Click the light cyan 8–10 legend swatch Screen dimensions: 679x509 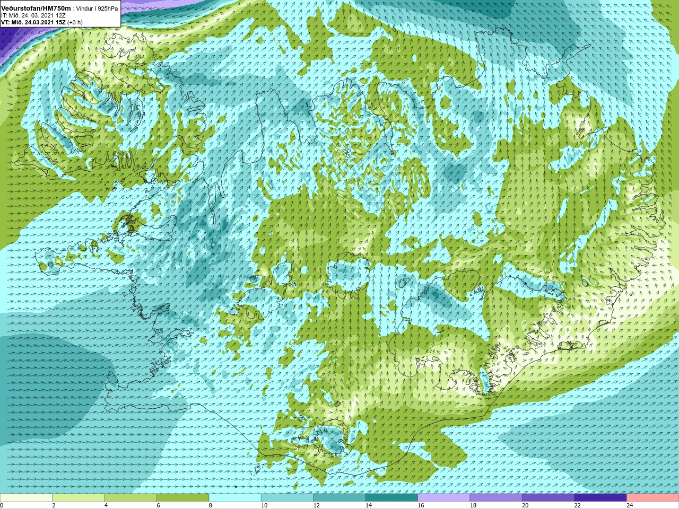tap(235, 498)
